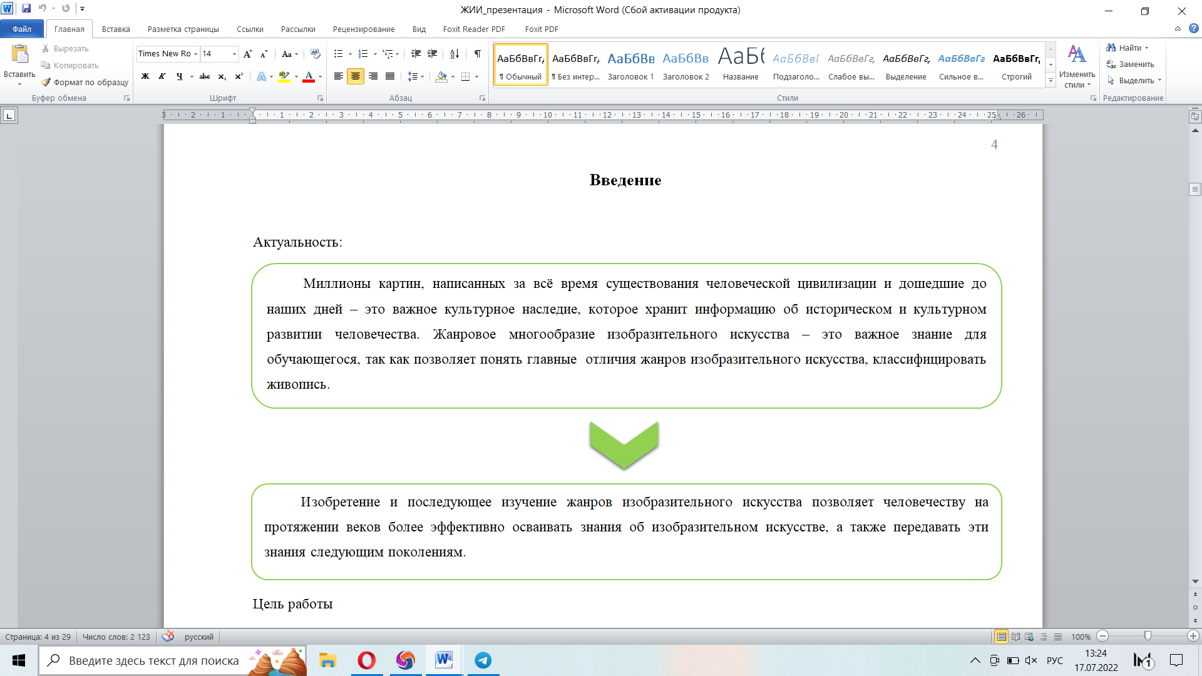
Task: Click Undo in quick access toolbar
Action: (43, 9)
